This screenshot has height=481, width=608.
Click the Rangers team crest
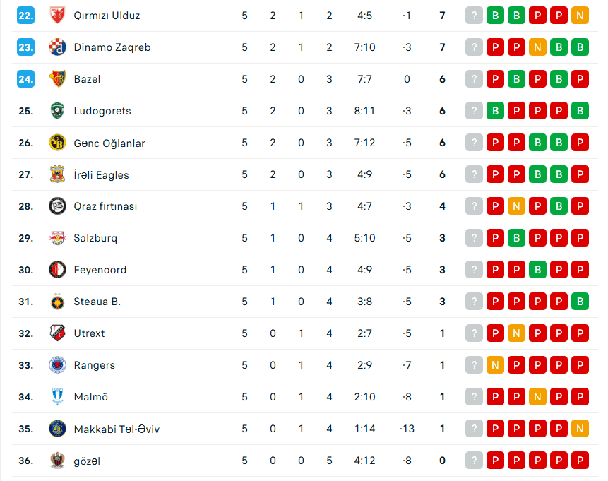click(57, 365)
